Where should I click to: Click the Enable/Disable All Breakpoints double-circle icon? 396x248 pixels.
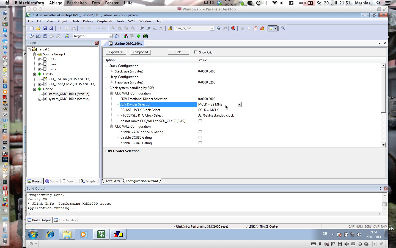255,28
